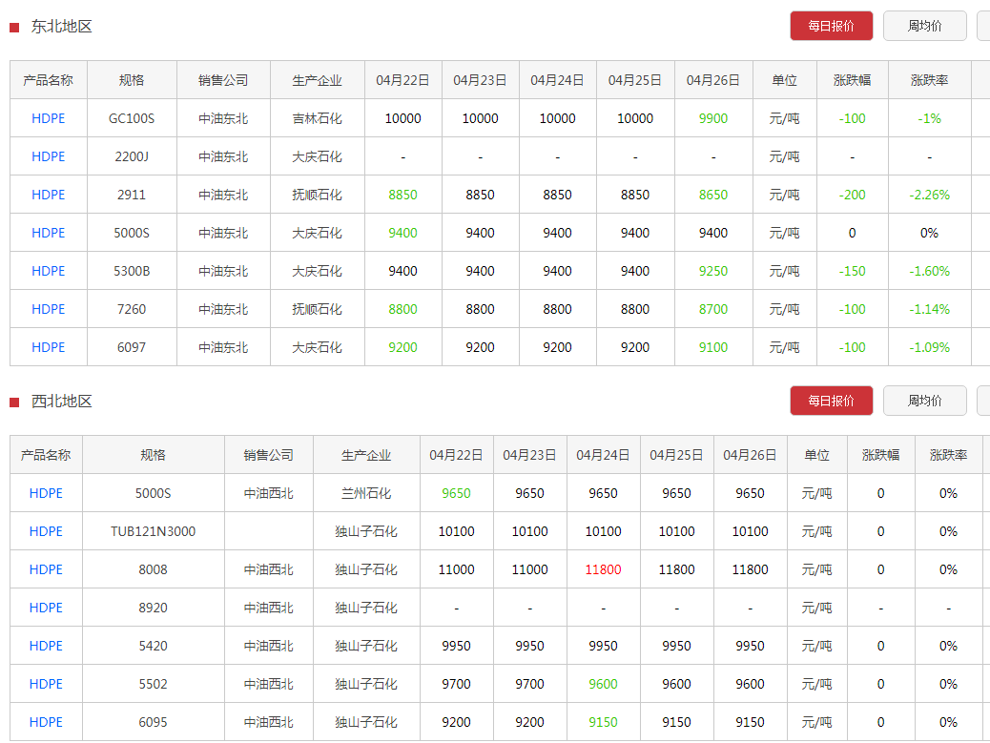This screenshot has width=990, height=743.
Task: Click 销售公司 header in 东北地区 table
Action: click(223, 80)
